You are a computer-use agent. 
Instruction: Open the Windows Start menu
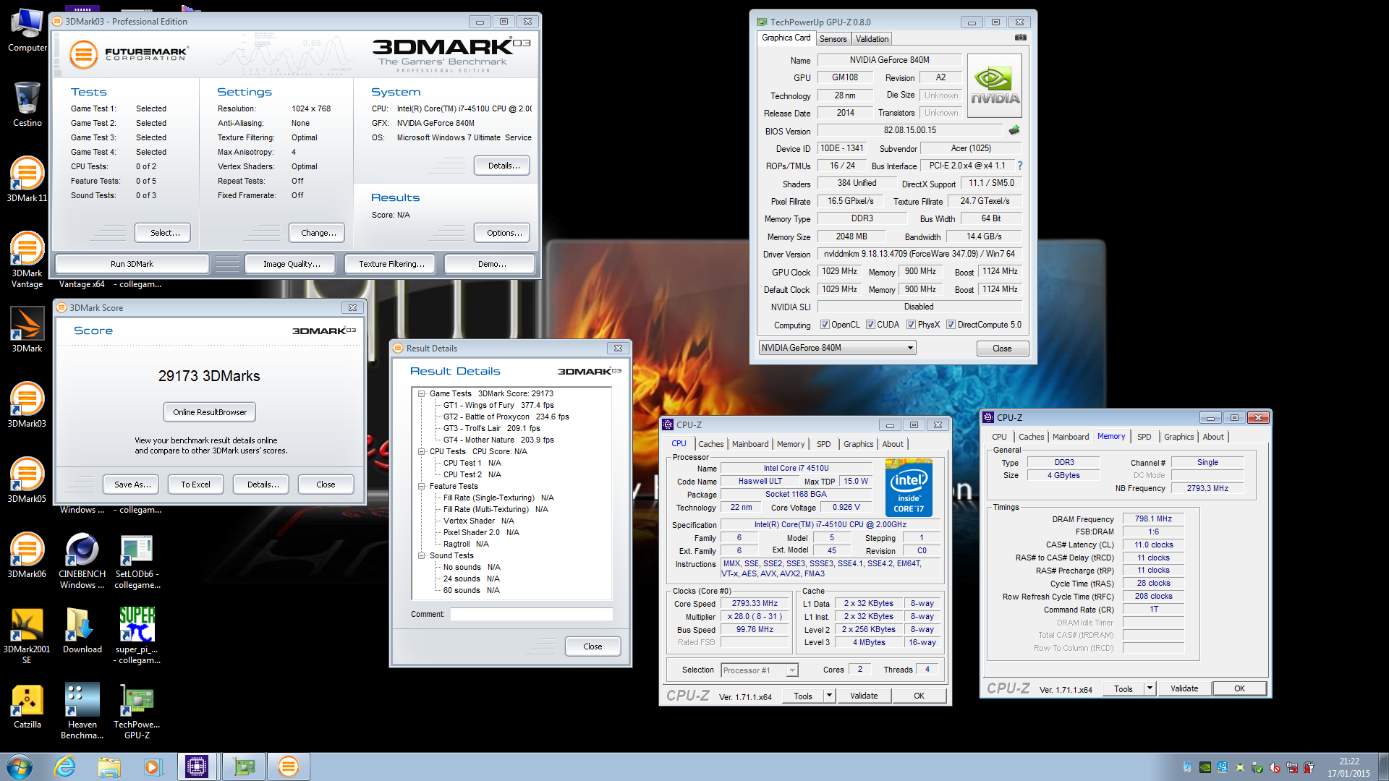point(20,767)
